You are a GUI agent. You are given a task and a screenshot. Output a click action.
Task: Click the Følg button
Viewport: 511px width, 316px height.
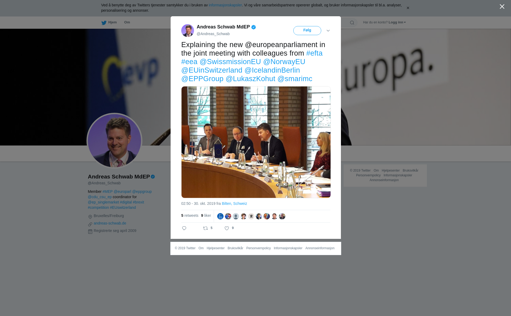click(x=307, y=31)
